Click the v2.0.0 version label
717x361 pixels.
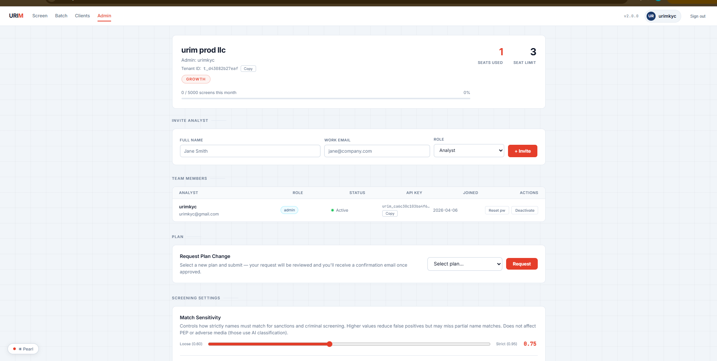point(631,16)
